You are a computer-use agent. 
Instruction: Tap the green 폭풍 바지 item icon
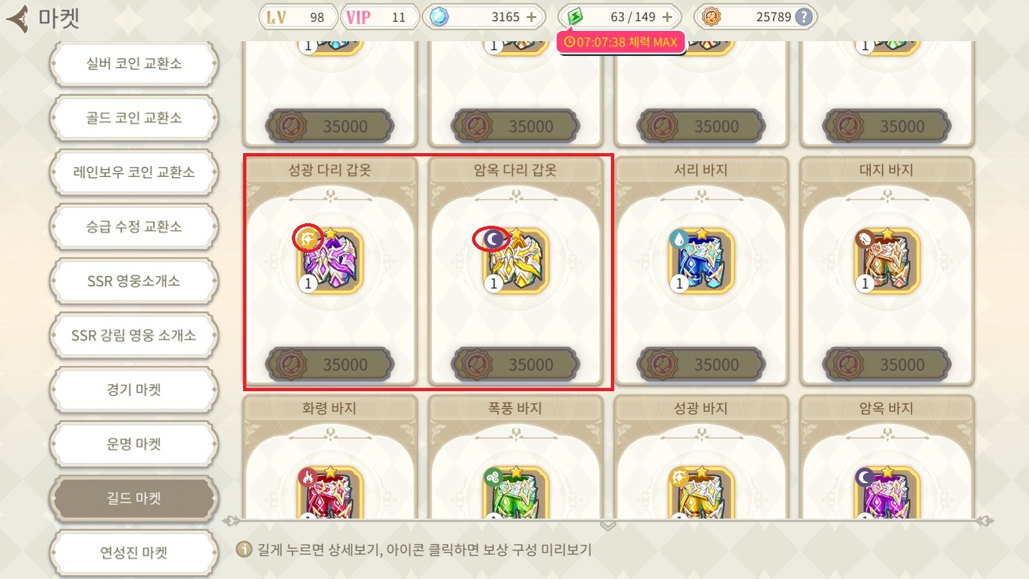(516, 493)
